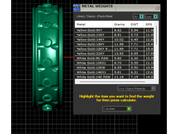This screenshot has height=134, width=178.
Task: Select the Yellow Gold:18KY row
Action: (115, 44)
